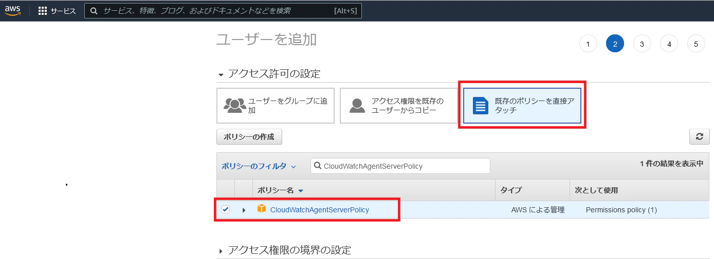
Task: Expand the CloudWatchAgentServerPolicy row details
Action: (244, 210)
